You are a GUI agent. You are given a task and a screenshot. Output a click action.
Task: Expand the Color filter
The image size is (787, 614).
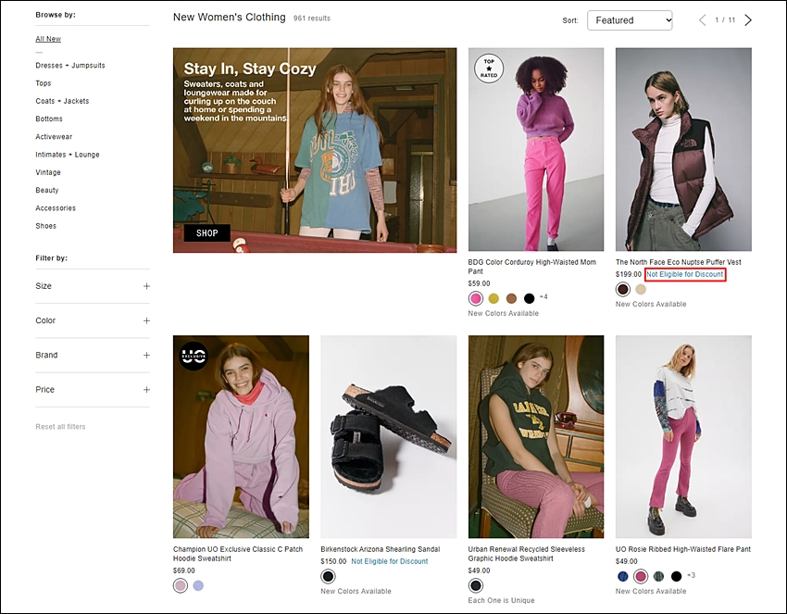coord(93,320)
